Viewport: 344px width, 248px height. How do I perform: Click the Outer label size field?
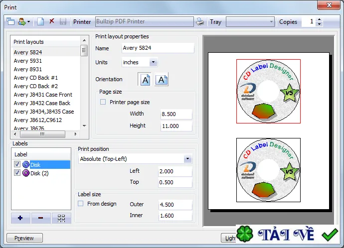175,205
